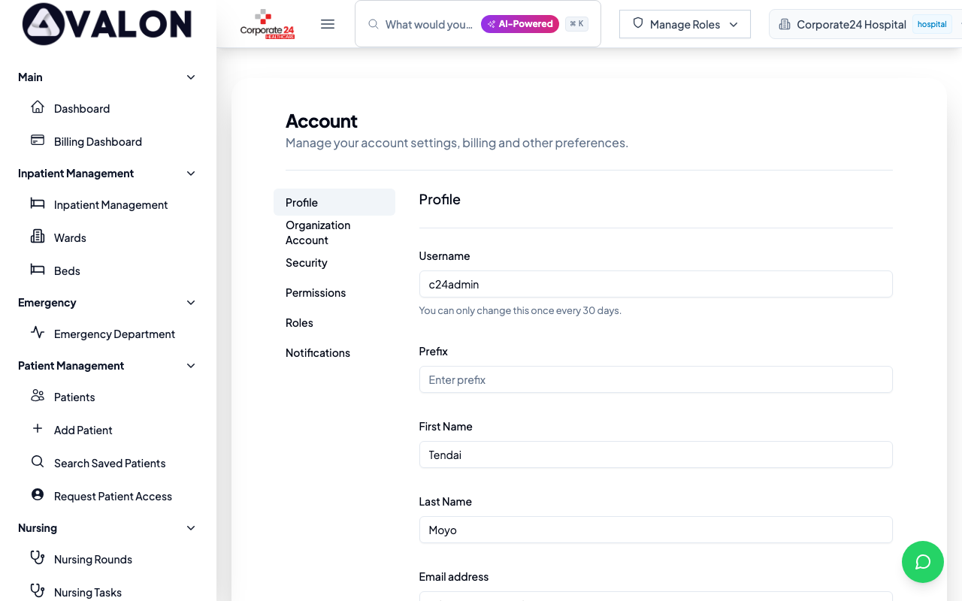The image size is (962, 601).
Task: Click the AI-Powered badge button
Action: point(520,24)
